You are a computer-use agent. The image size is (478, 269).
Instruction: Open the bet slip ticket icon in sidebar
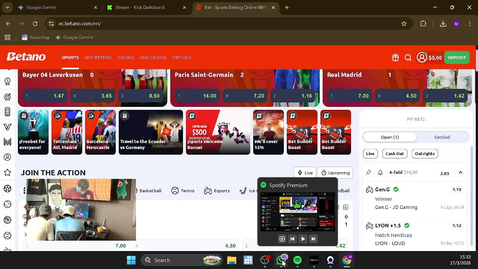pos(7,112)
